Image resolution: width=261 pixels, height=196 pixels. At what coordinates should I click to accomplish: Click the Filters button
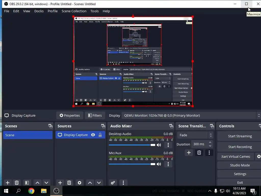tap(95, 116)
